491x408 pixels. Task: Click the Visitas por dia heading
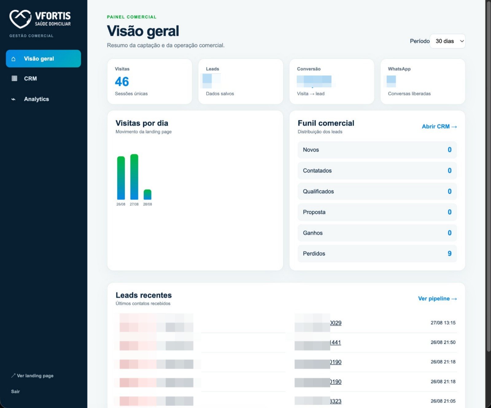click(x=142, y=123)
